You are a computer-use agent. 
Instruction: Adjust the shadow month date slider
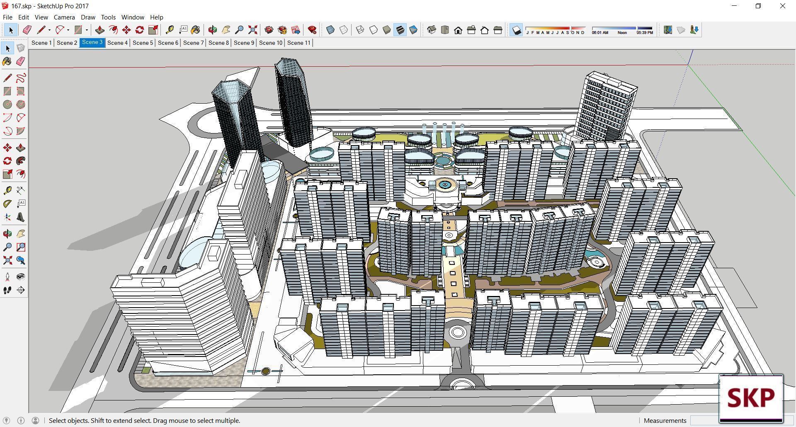pos(555,30)
